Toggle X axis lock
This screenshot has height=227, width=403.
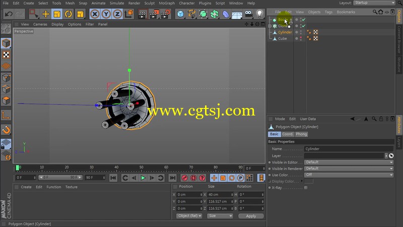point(95,14)
